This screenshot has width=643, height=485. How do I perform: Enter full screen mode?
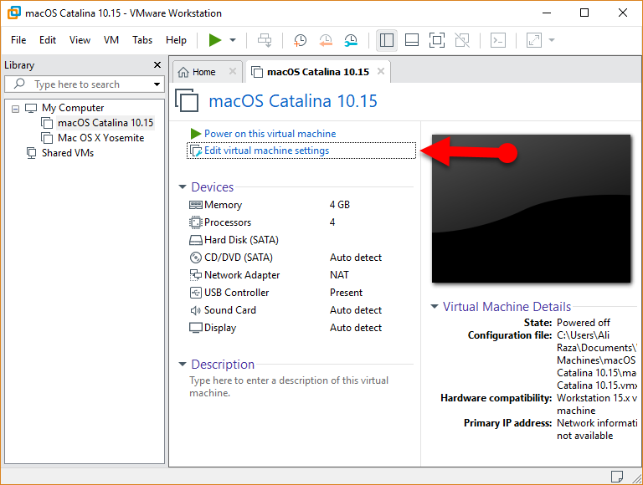click(x=436, y=40)
